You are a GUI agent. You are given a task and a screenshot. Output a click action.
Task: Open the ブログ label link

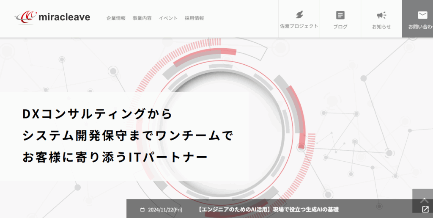tap(340, 27)
